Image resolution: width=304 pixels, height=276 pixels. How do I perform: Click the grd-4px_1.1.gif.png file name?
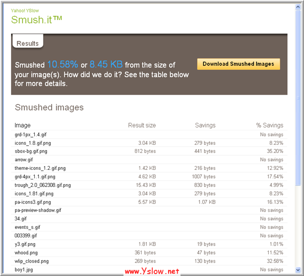[35, 177]
